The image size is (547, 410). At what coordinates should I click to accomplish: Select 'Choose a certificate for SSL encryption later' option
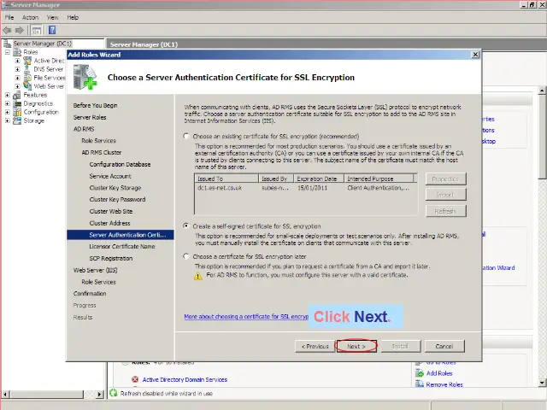click(186, 256)
